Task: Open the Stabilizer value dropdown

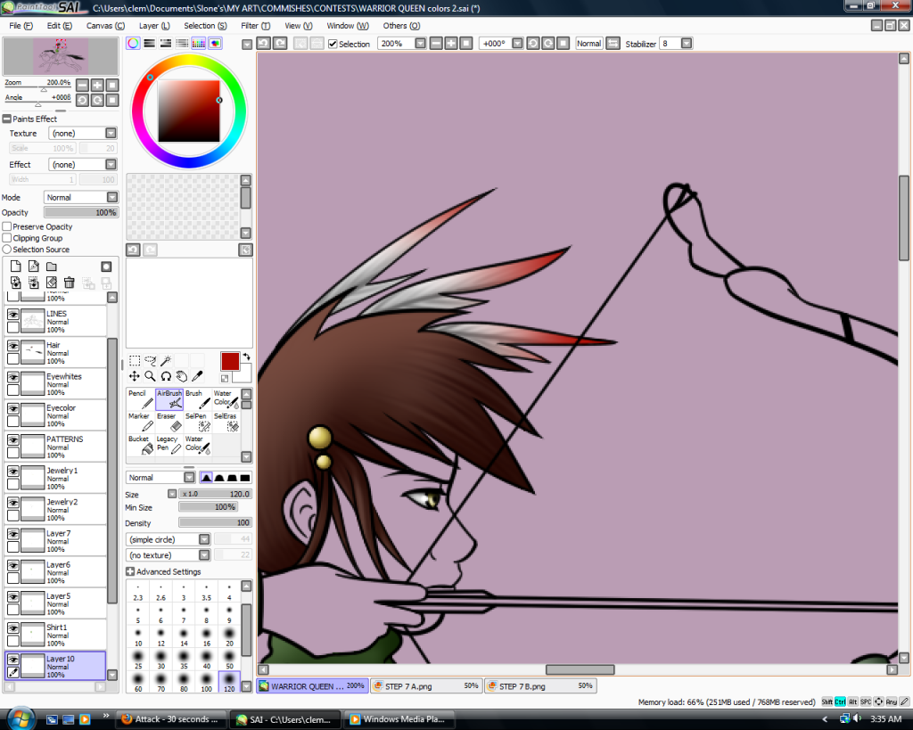Action: tap(687, 44)
